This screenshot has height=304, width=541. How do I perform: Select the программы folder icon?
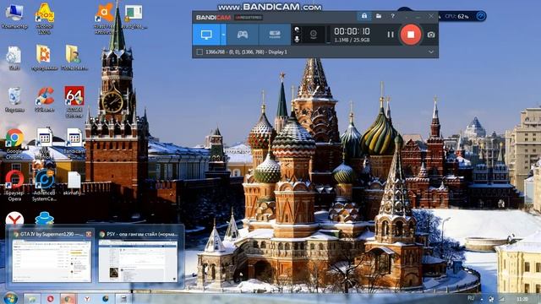44,58
